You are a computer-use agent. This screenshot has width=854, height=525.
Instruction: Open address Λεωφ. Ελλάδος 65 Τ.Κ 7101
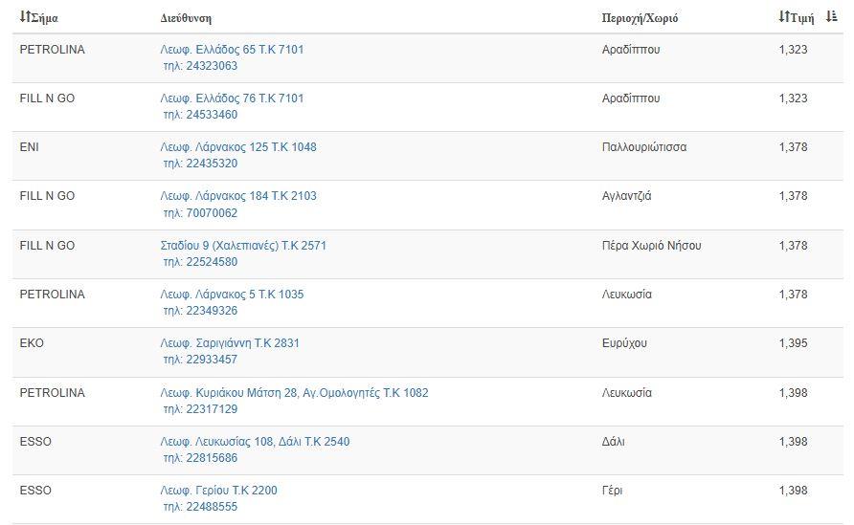pos(232,50)
